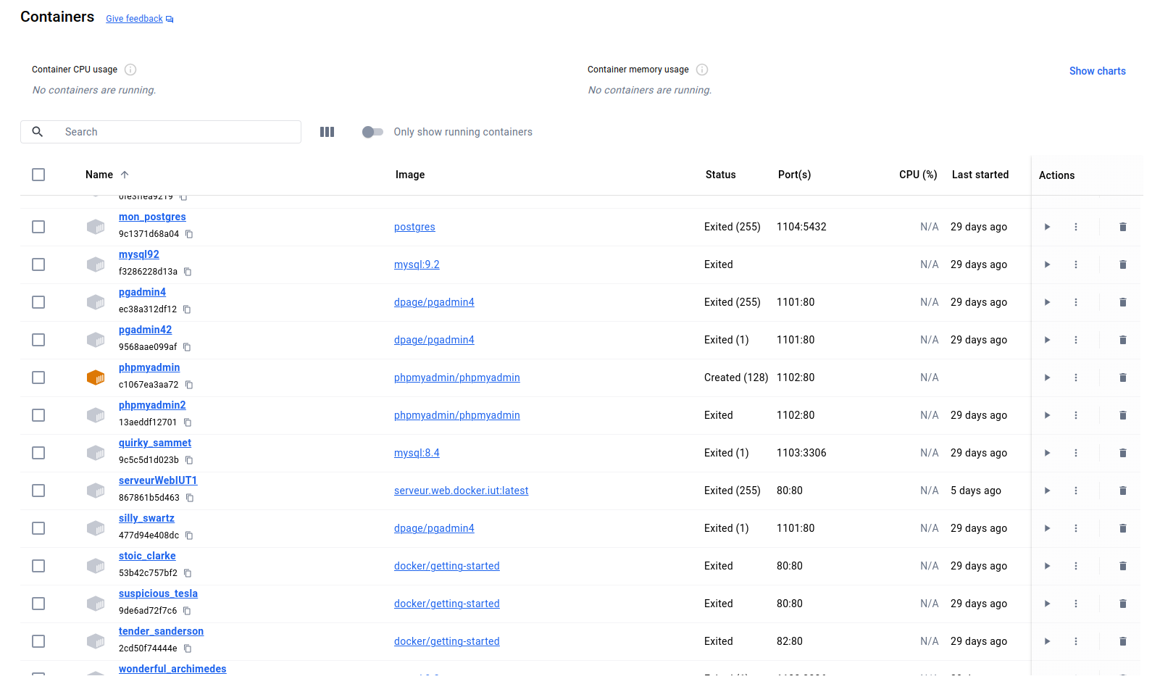The image size is (1160, 684).
Task: Open more actions menu for pgadmin42
Action: click(1076, 340)
